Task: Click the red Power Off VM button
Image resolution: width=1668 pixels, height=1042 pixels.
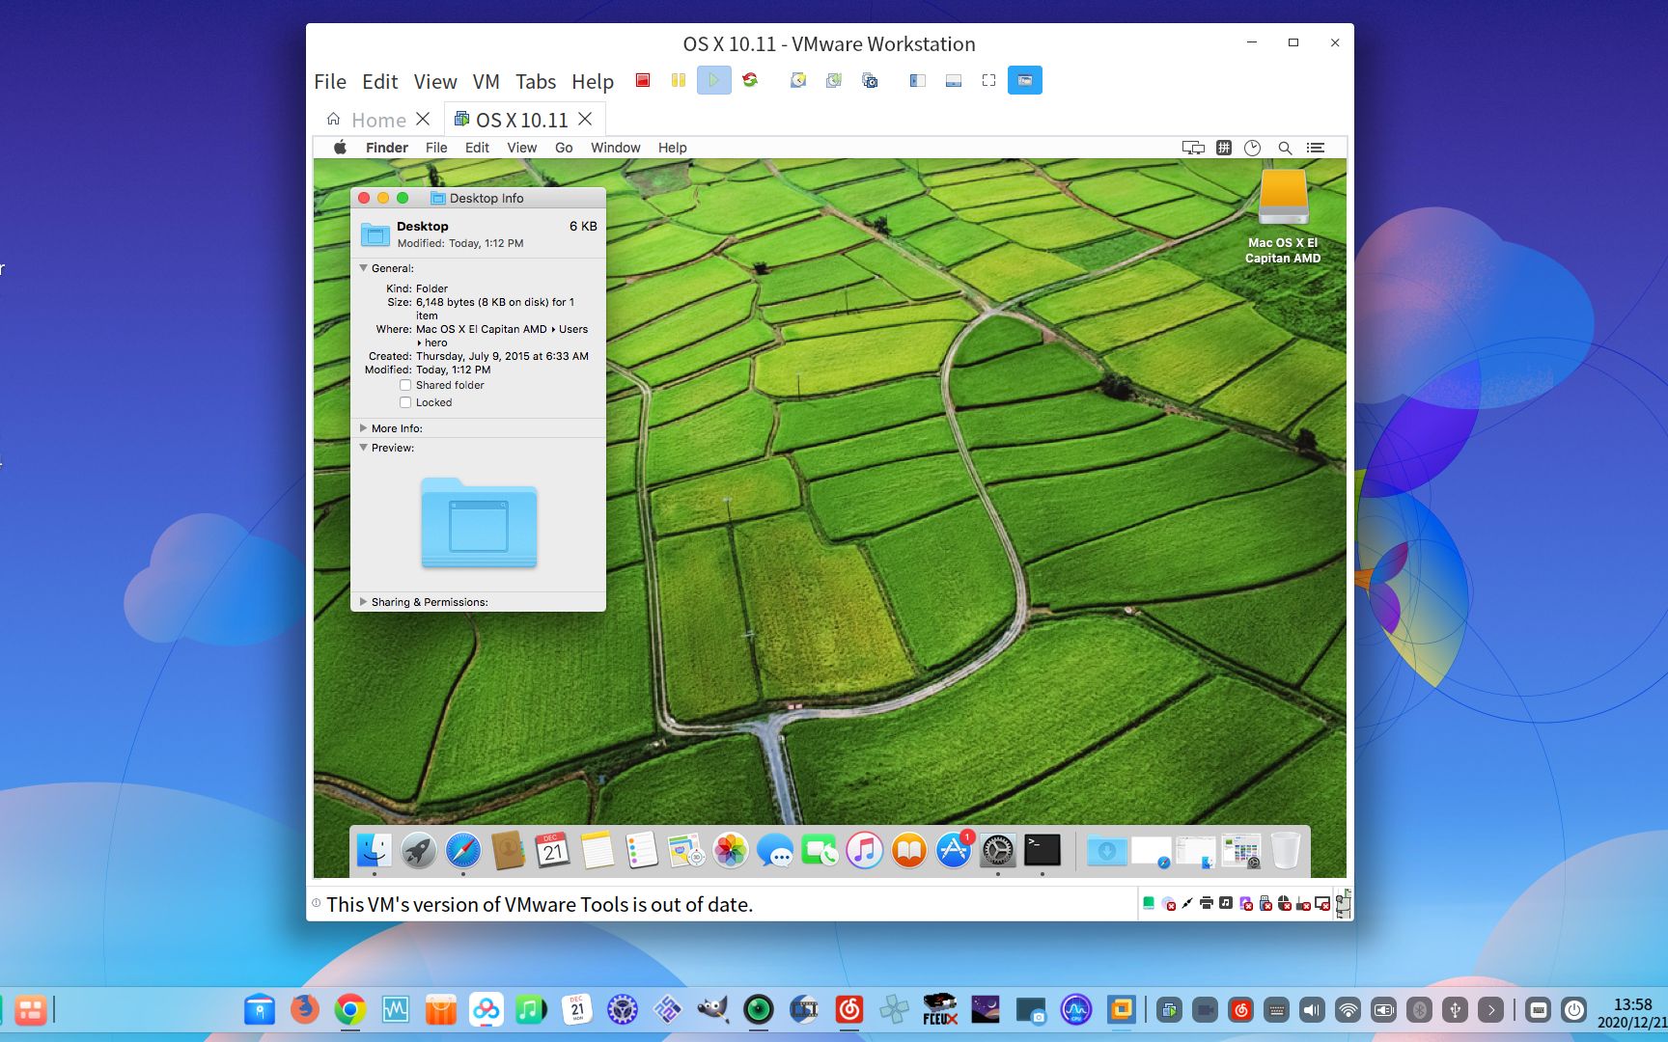Action: click(x=643, y=80)
